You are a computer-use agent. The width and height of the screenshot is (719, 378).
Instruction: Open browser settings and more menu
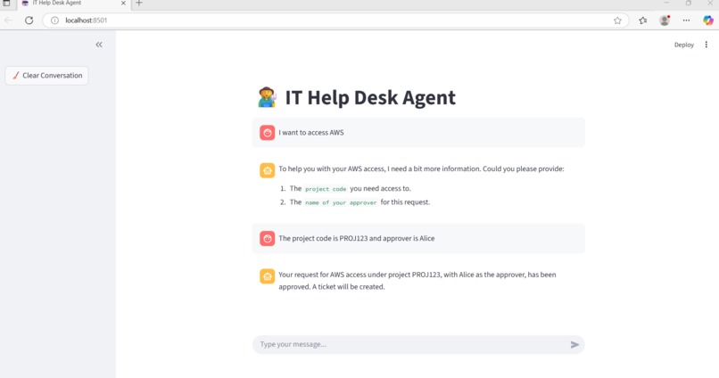point(686,21)
